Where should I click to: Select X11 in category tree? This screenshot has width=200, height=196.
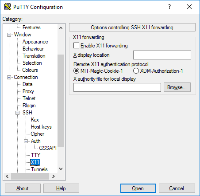[x=35, y=162]
